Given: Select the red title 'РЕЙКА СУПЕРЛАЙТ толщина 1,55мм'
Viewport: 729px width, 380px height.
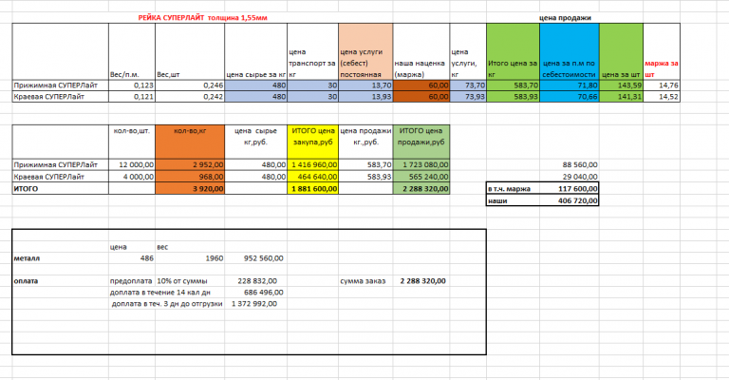Looking at the screenshot, I should point(203,18).
